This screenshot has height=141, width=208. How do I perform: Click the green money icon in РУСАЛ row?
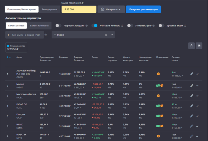[158, 106]
